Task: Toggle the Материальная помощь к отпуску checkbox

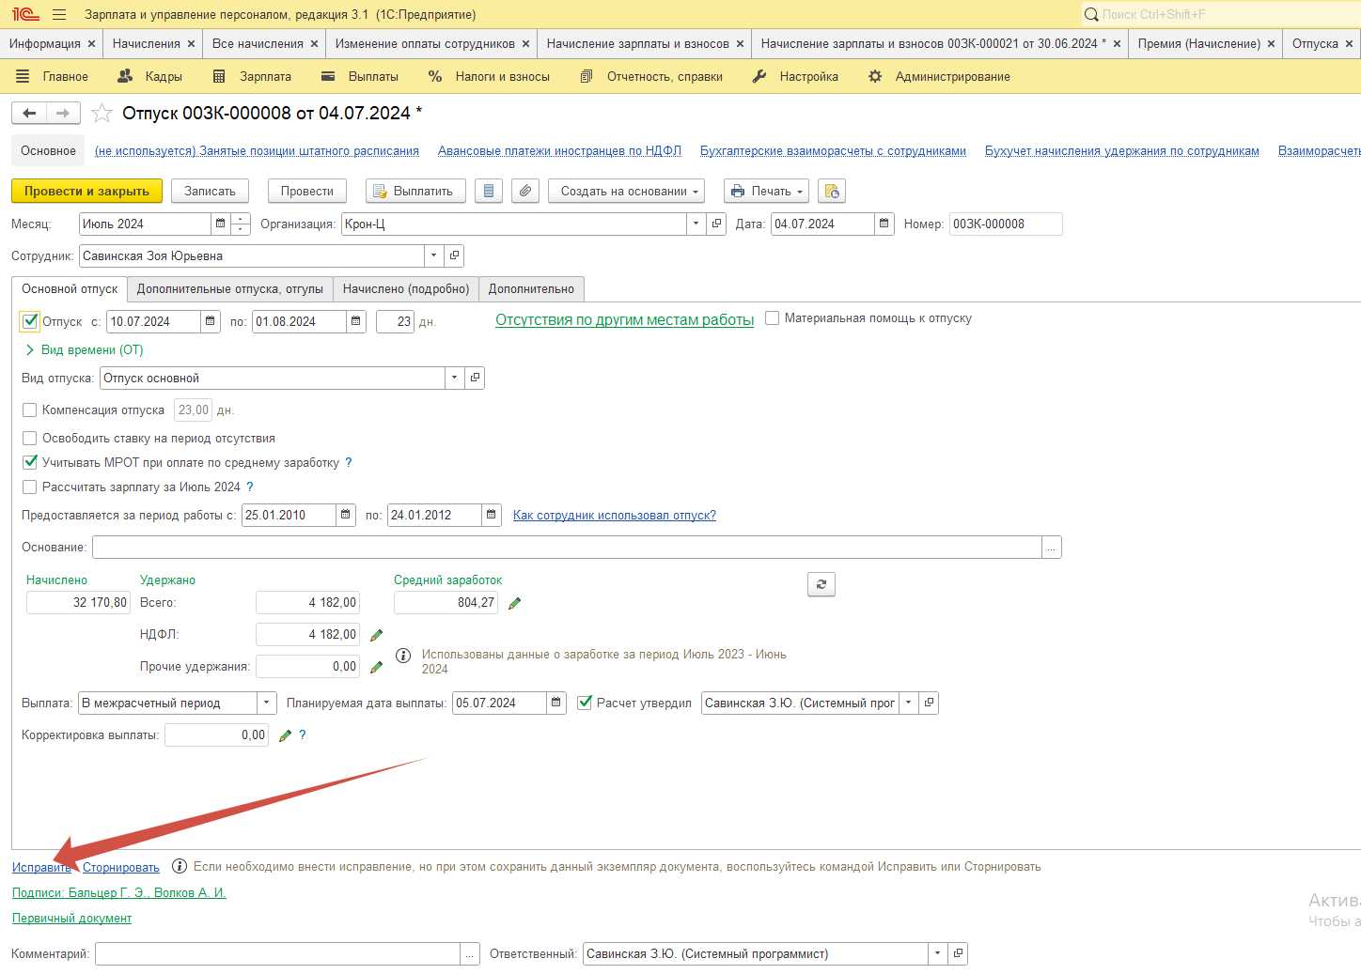Action: (x=772, y=318)
